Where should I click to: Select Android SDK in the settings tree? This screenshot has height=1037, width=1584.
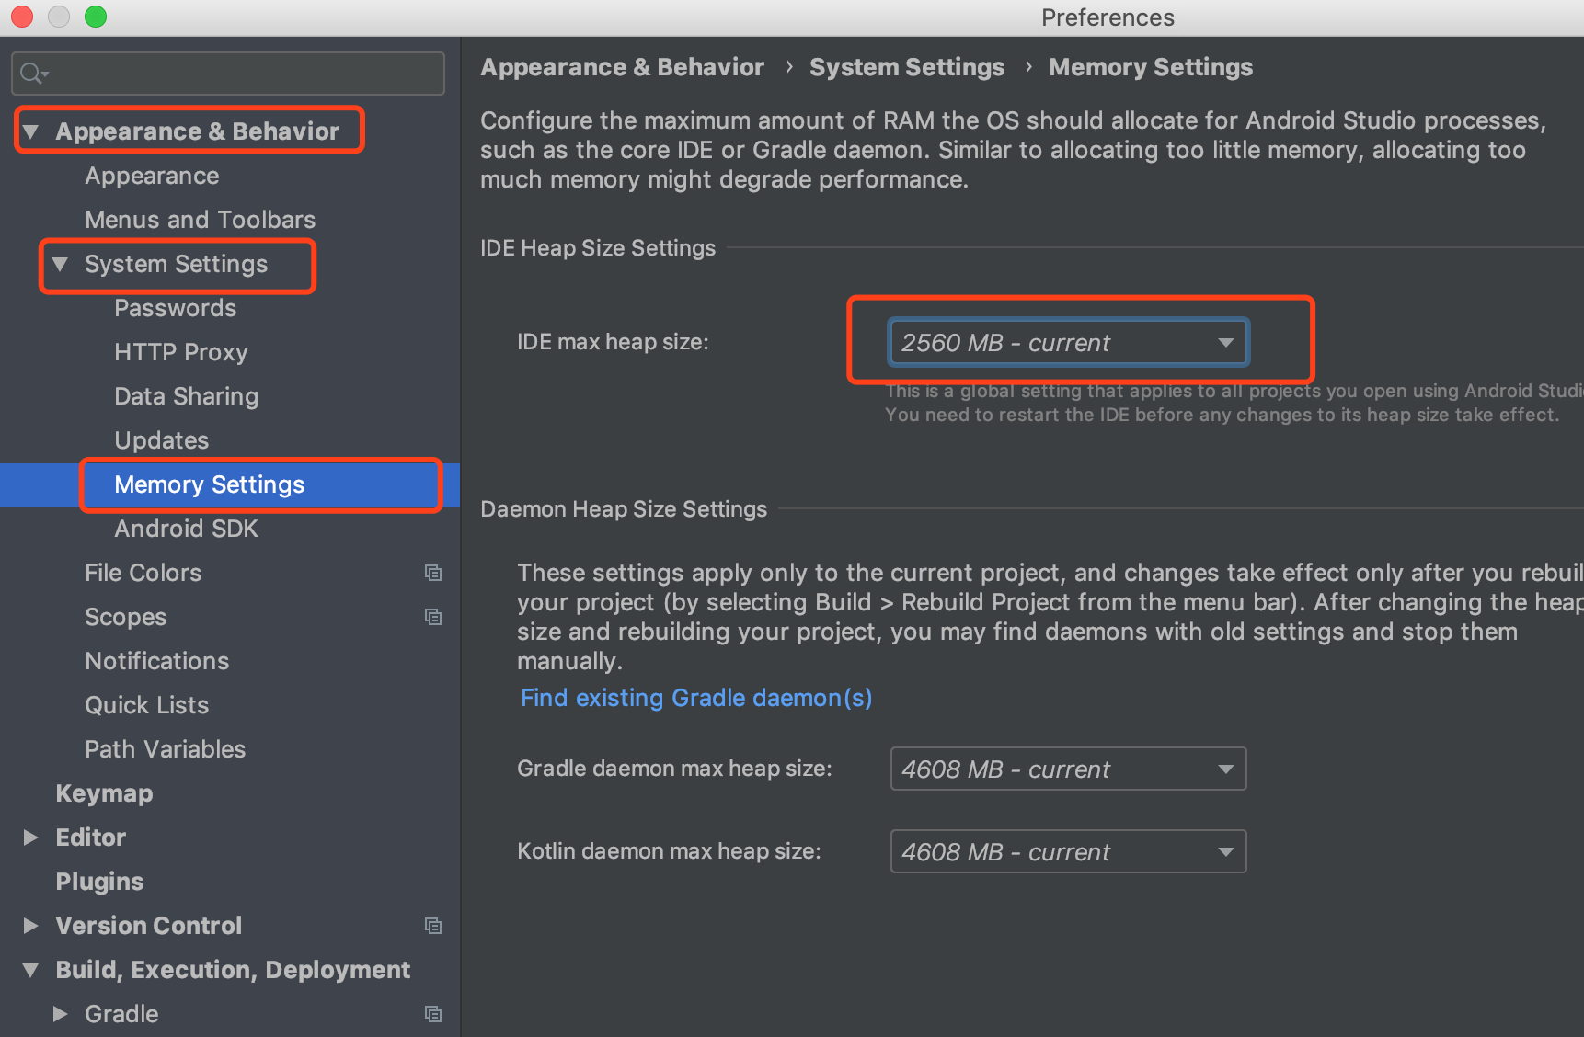point(186,529)
